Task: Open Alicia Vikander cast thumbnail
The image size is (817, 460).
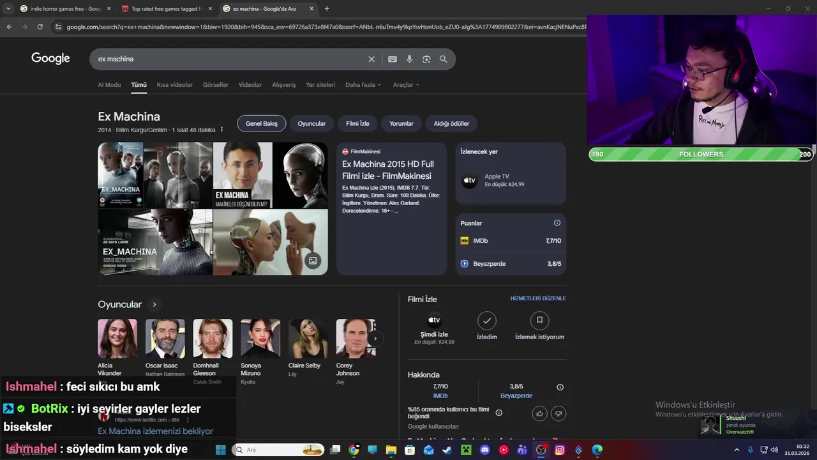Action: pyautogui.click(x=117, y=339)
